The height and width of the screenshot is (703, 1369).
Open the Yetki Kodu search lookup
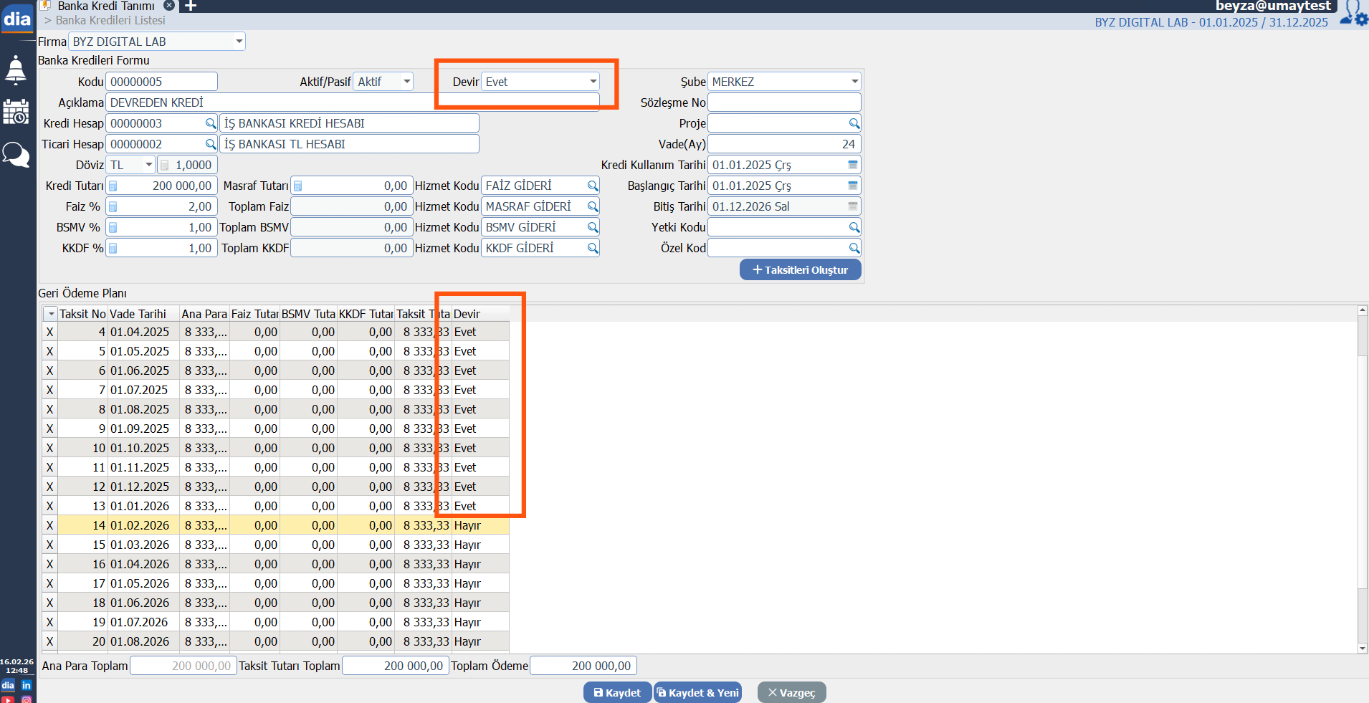854,227
